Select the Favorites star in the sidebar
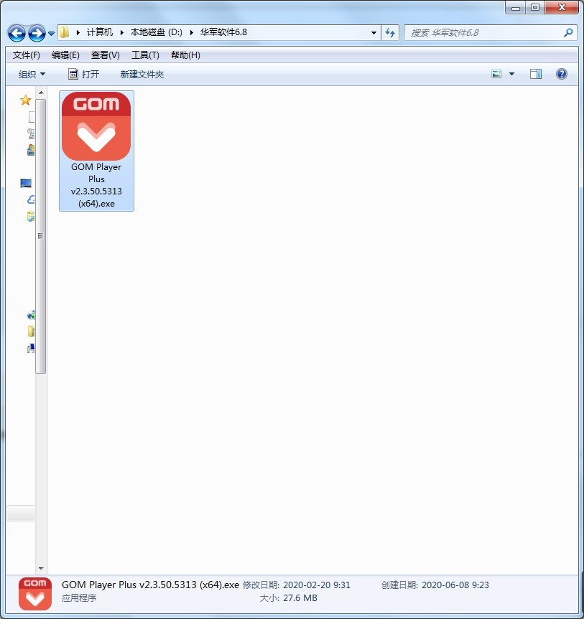Viewport: 584px width, 619px height. (x=26, y=100)
